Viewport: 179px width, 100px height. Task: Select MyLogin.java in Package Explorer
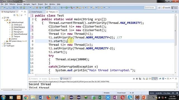pyautogui.click(x=18, y=32)
